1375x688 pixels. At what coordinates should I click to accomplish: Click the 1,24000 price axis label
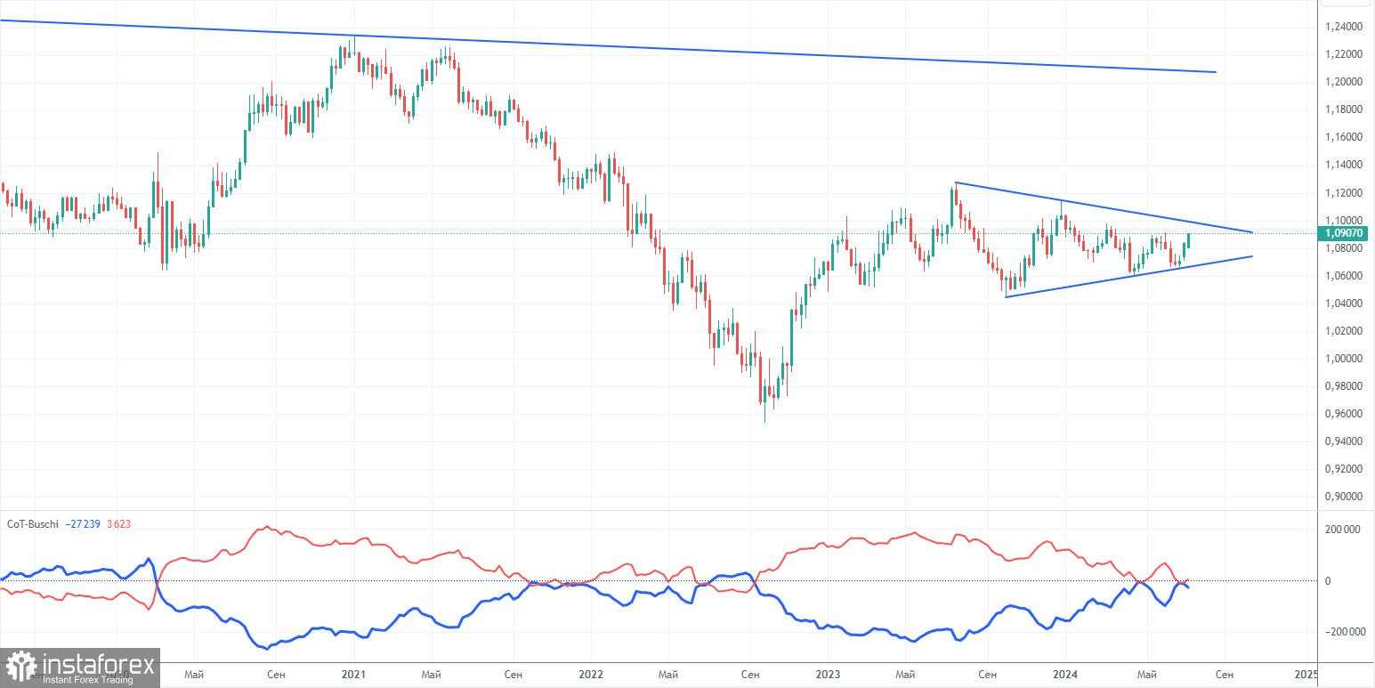point(1344,27)
